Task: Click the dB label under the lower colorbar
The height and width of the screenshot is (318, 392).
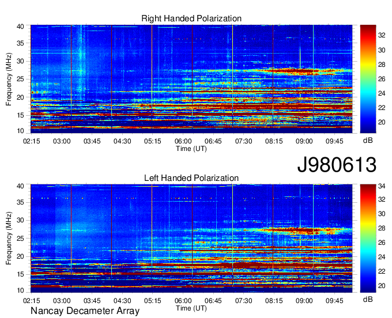Action: [368, 299]
